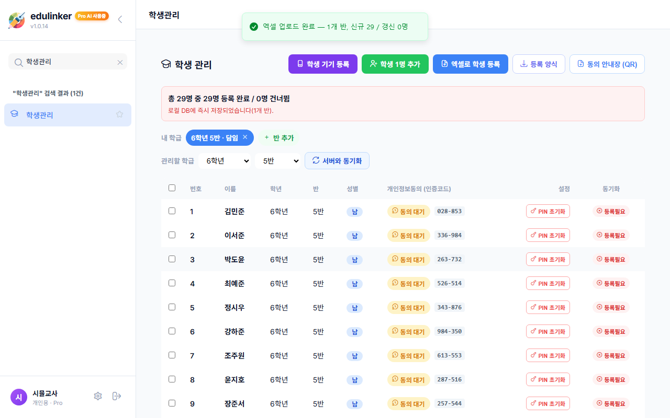The height and width of the screenshot is (418, 670).
Task: Check the box for 이서준
Action: click(172, 235)
